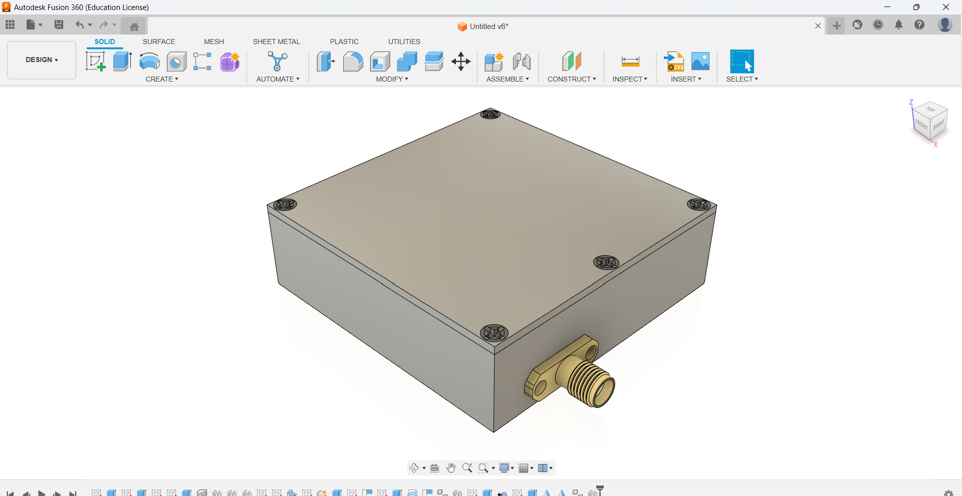The height and width of the screenshot is (496, 962).
Task: Expand the INSERT menu
Action: [x=686, y=79]
